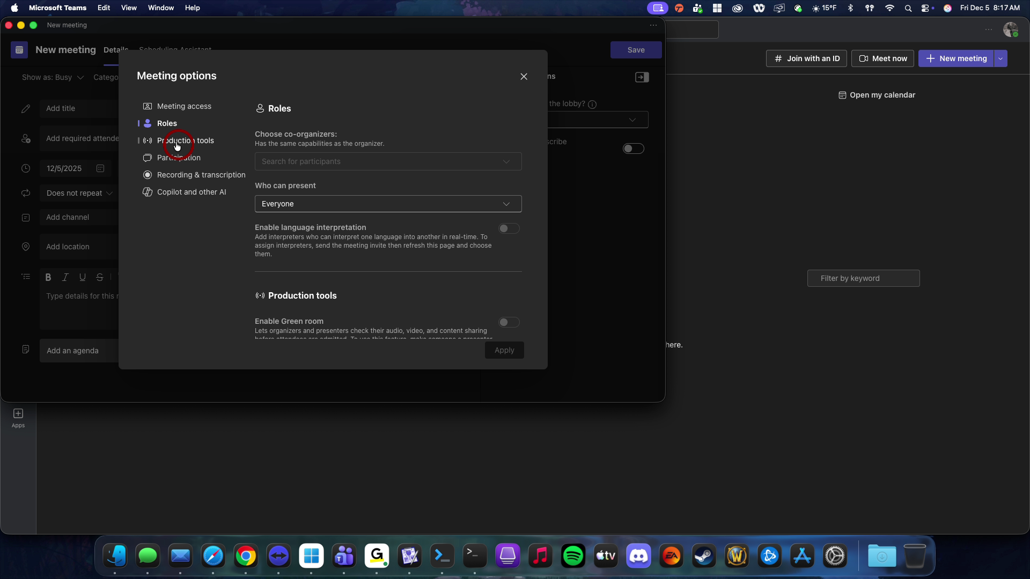Select Production tools in sidebar
Viewport: 1030px width, 579px height.
(x=185, y=140)
